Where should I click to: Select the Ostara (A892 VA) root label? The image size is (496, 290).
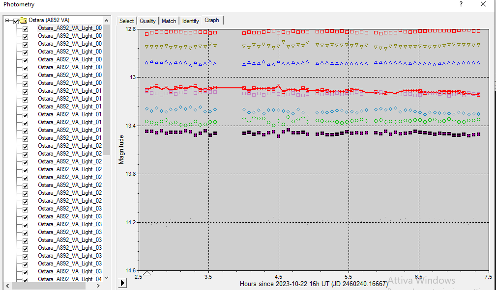49,20
